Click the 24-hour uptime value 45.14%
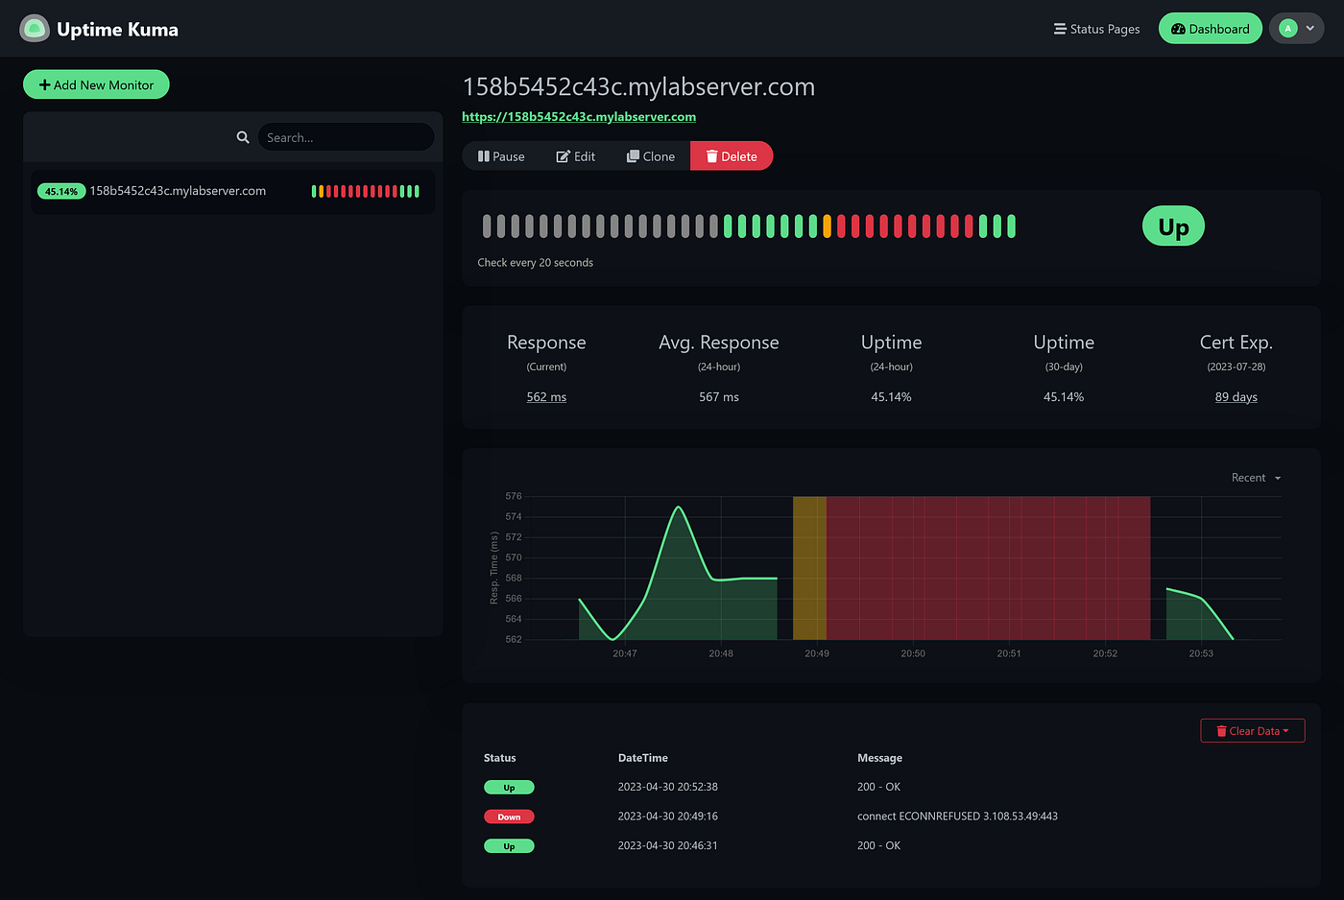The width and height of the screenshot is (1344, 900). click(891, 397)
